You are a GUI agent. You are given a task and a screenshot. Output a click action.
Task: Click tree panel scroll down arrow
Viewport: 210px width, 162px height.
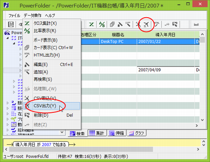point(62,132)
